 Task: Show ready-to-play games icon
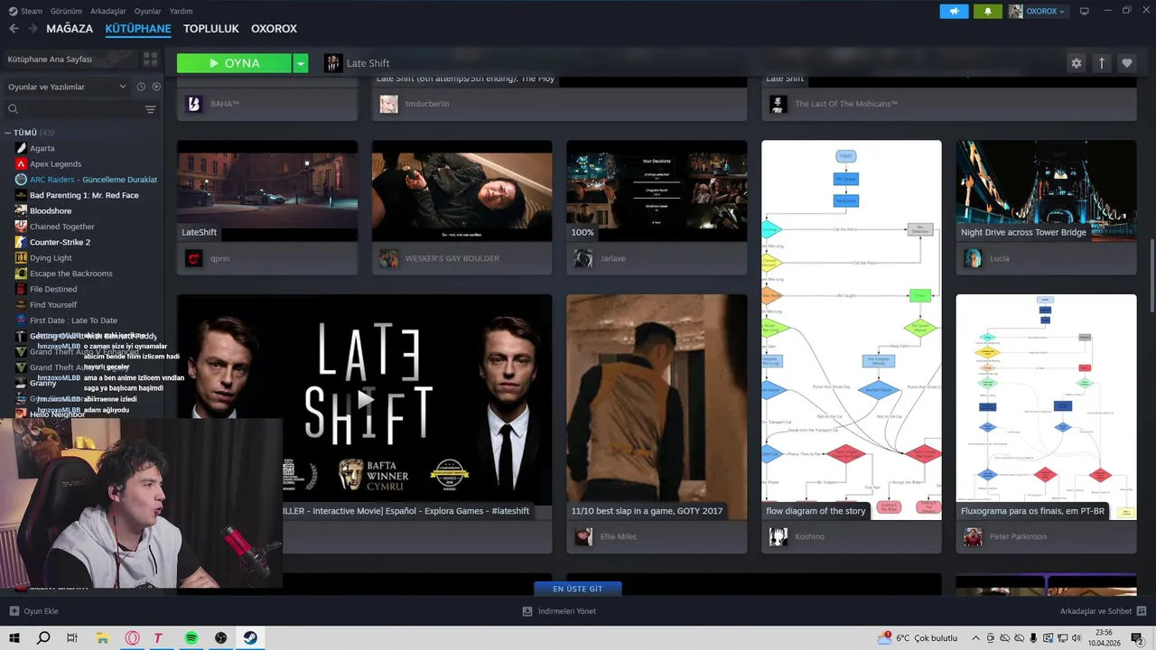(x=156, y=87)
